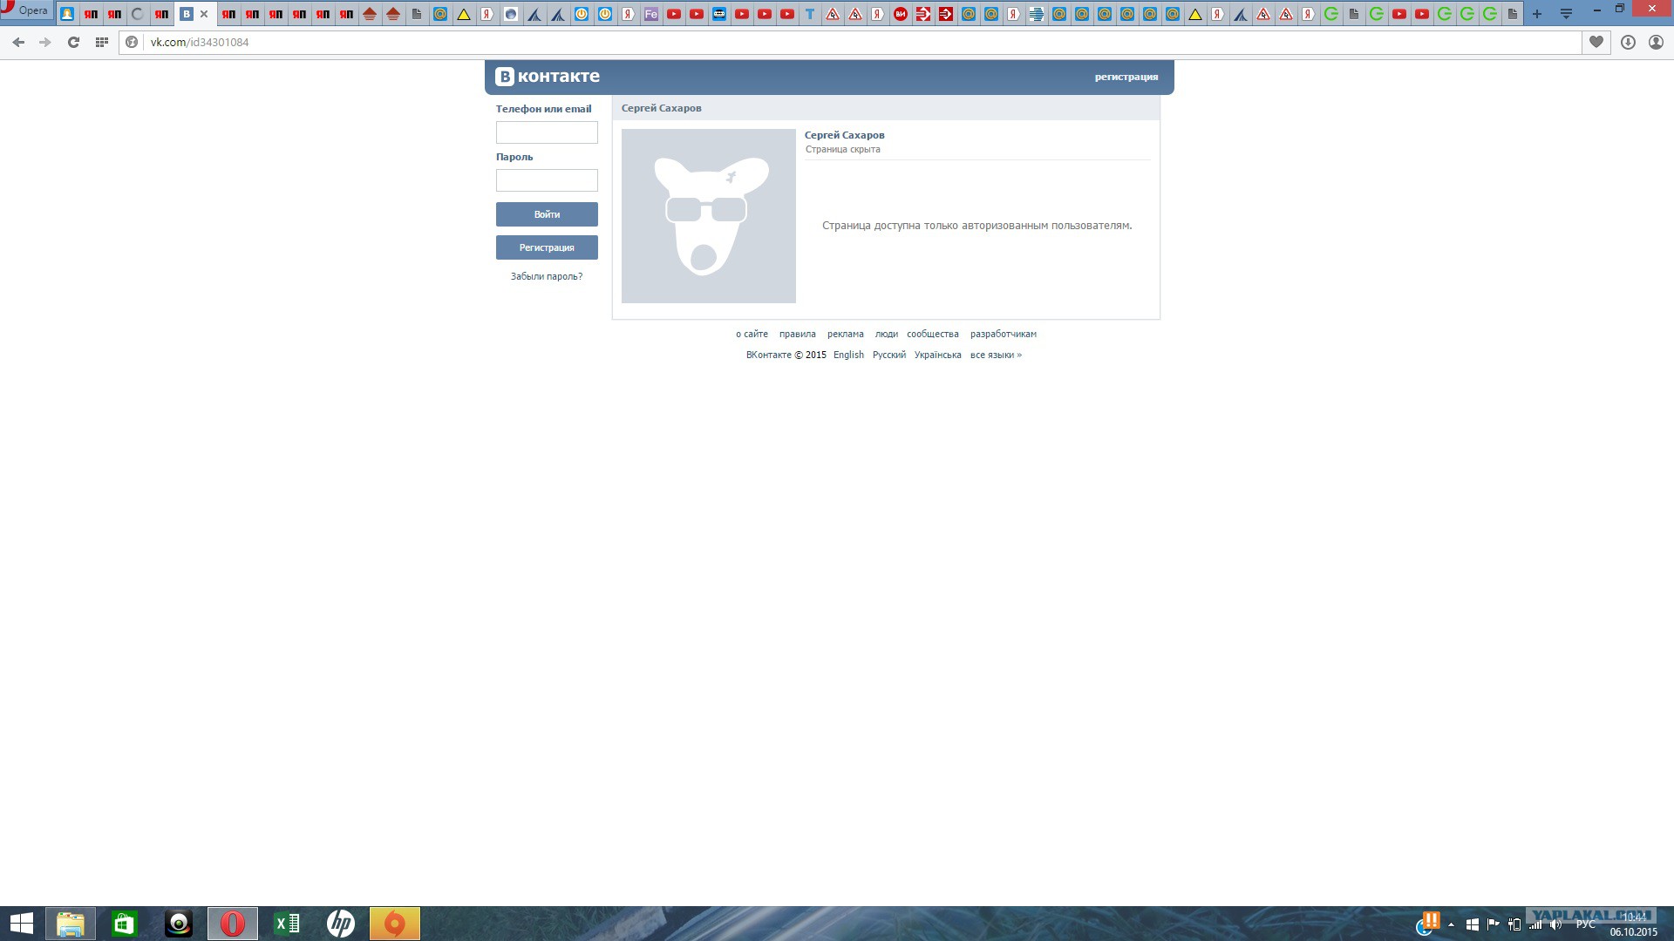The image size is (1674, 941).
Task: Open the browser account profile icon
Action: point(1656,42)
